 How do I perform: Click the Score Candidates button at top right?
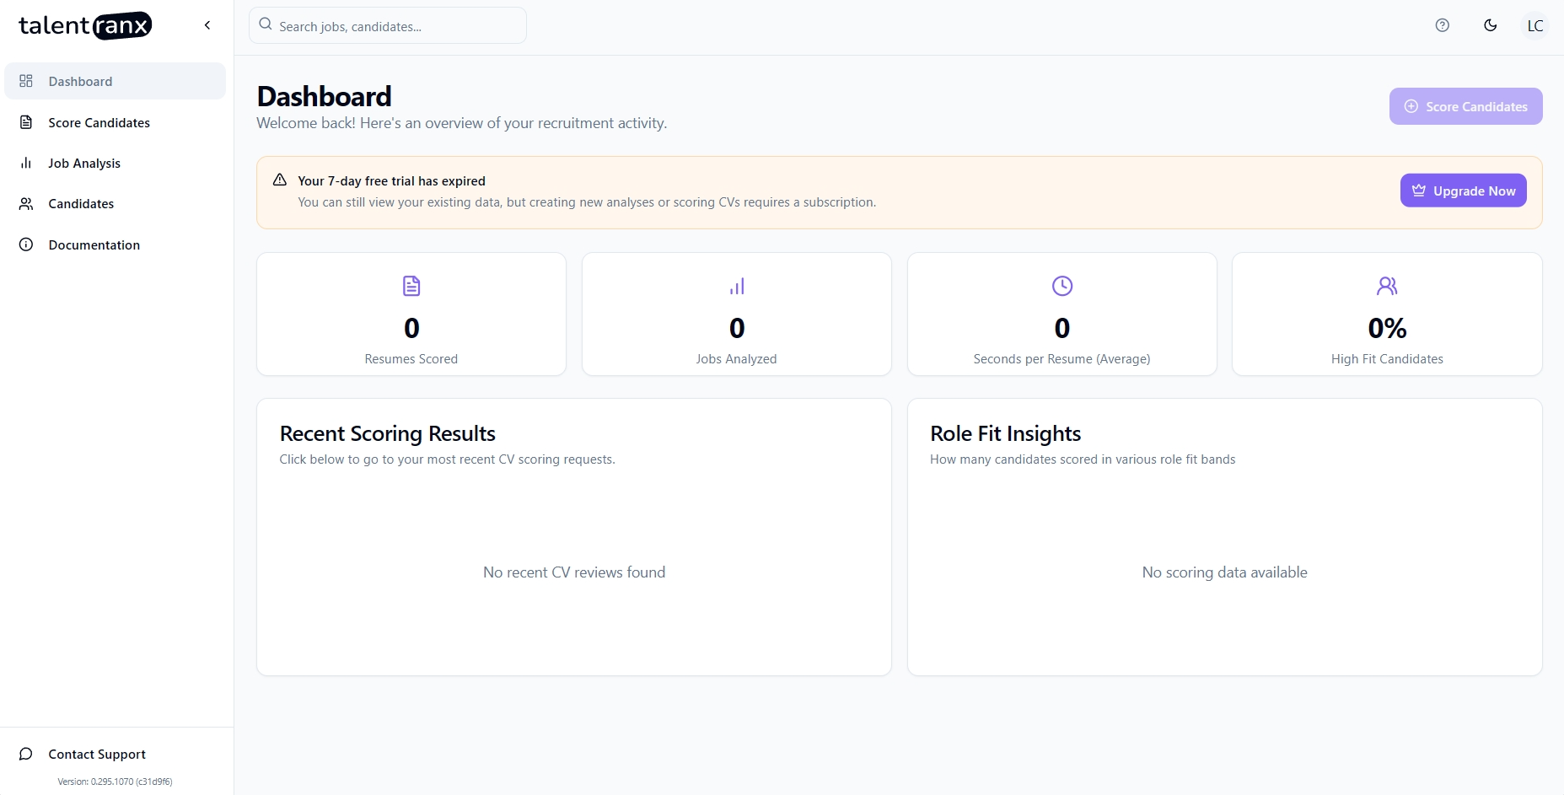(x=1465, y=106)
